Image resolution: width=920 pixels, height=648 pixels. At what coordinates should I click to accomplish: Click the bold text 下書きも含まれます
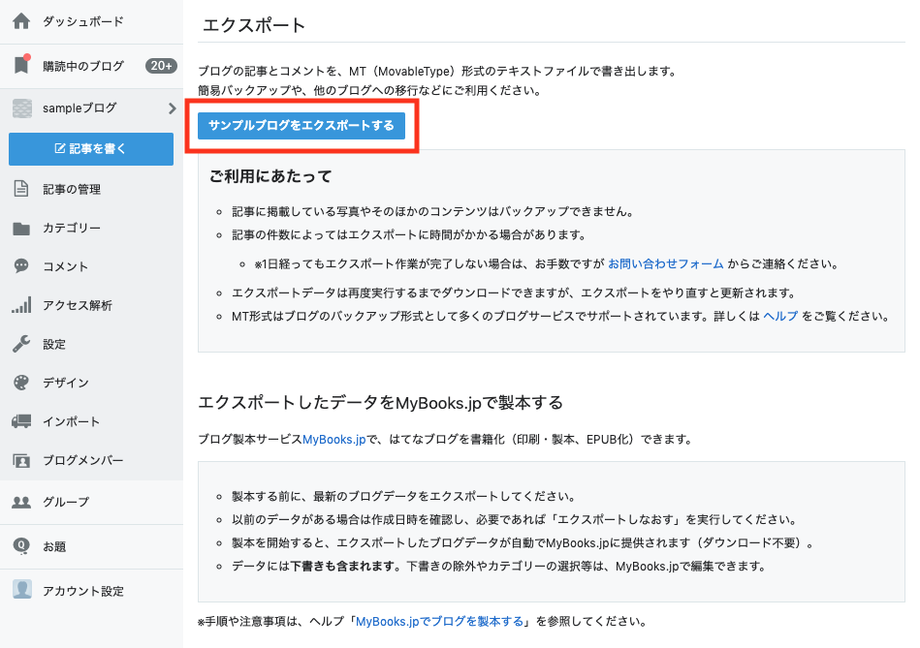(x=342, y=567)
